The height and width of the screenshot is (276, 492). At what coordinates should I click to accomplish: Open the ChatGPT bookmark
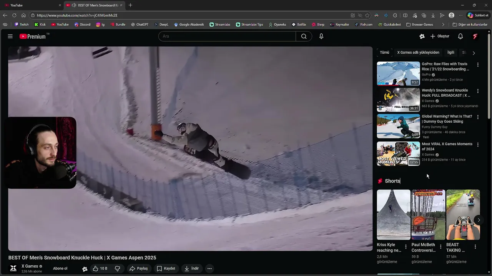140,25
